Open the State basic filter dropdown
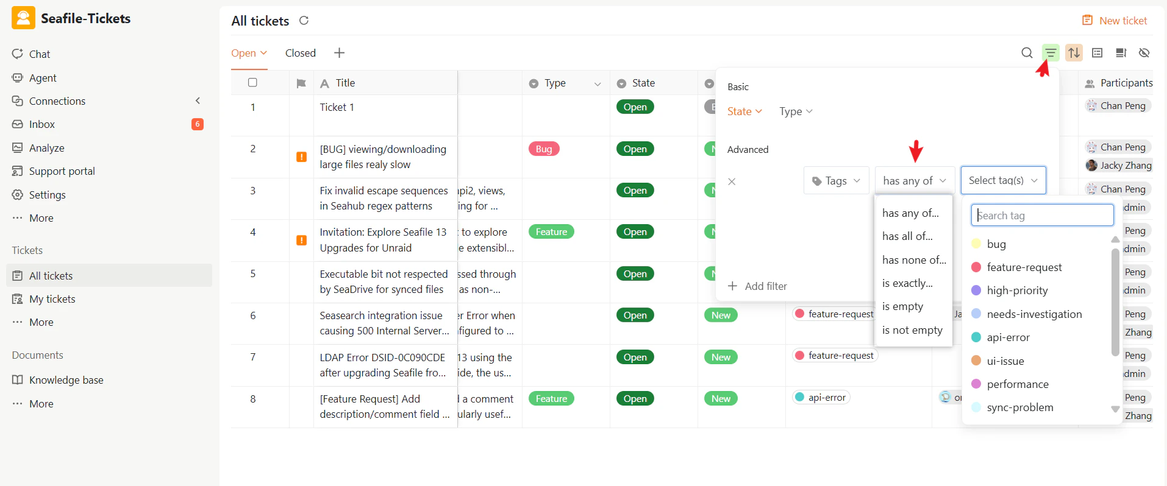Image resolution: width=1167 pixels, height=486 pixels. tap(744, 111)
